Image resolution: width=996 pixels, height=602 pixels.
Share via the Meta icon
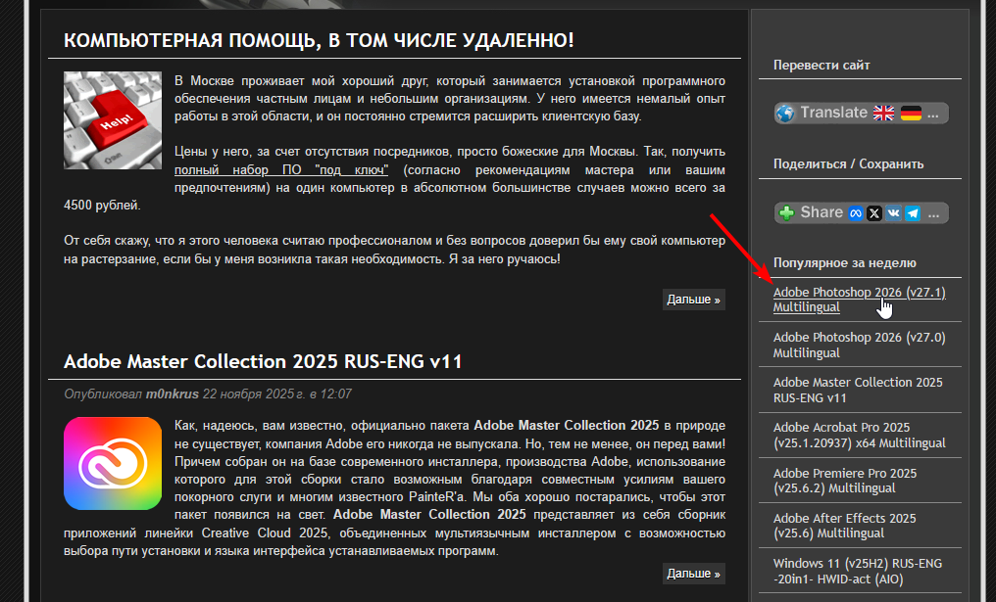pos(856,213)
